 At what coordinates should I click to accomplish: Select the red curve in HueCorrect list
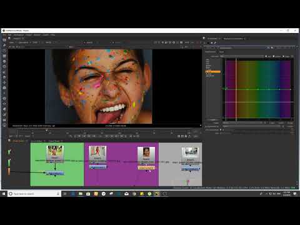tap(207, 64)
